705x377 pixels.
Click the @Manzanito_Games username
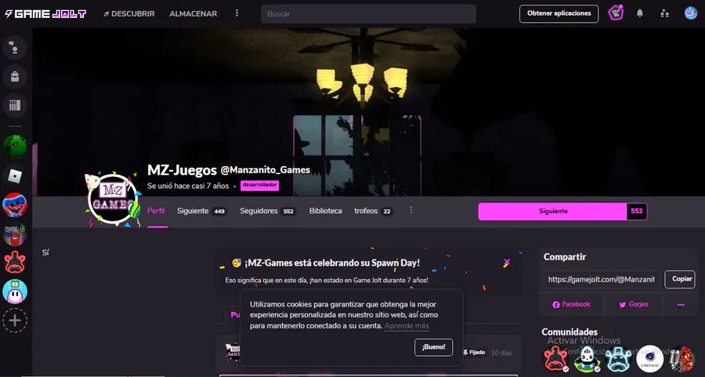[x=266, y=170]
